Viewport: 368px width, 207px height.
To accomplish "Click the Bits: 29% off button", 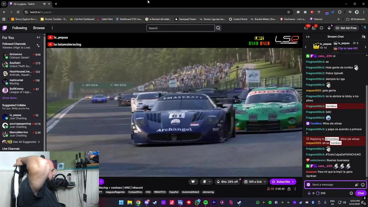I will click(227, 182).
